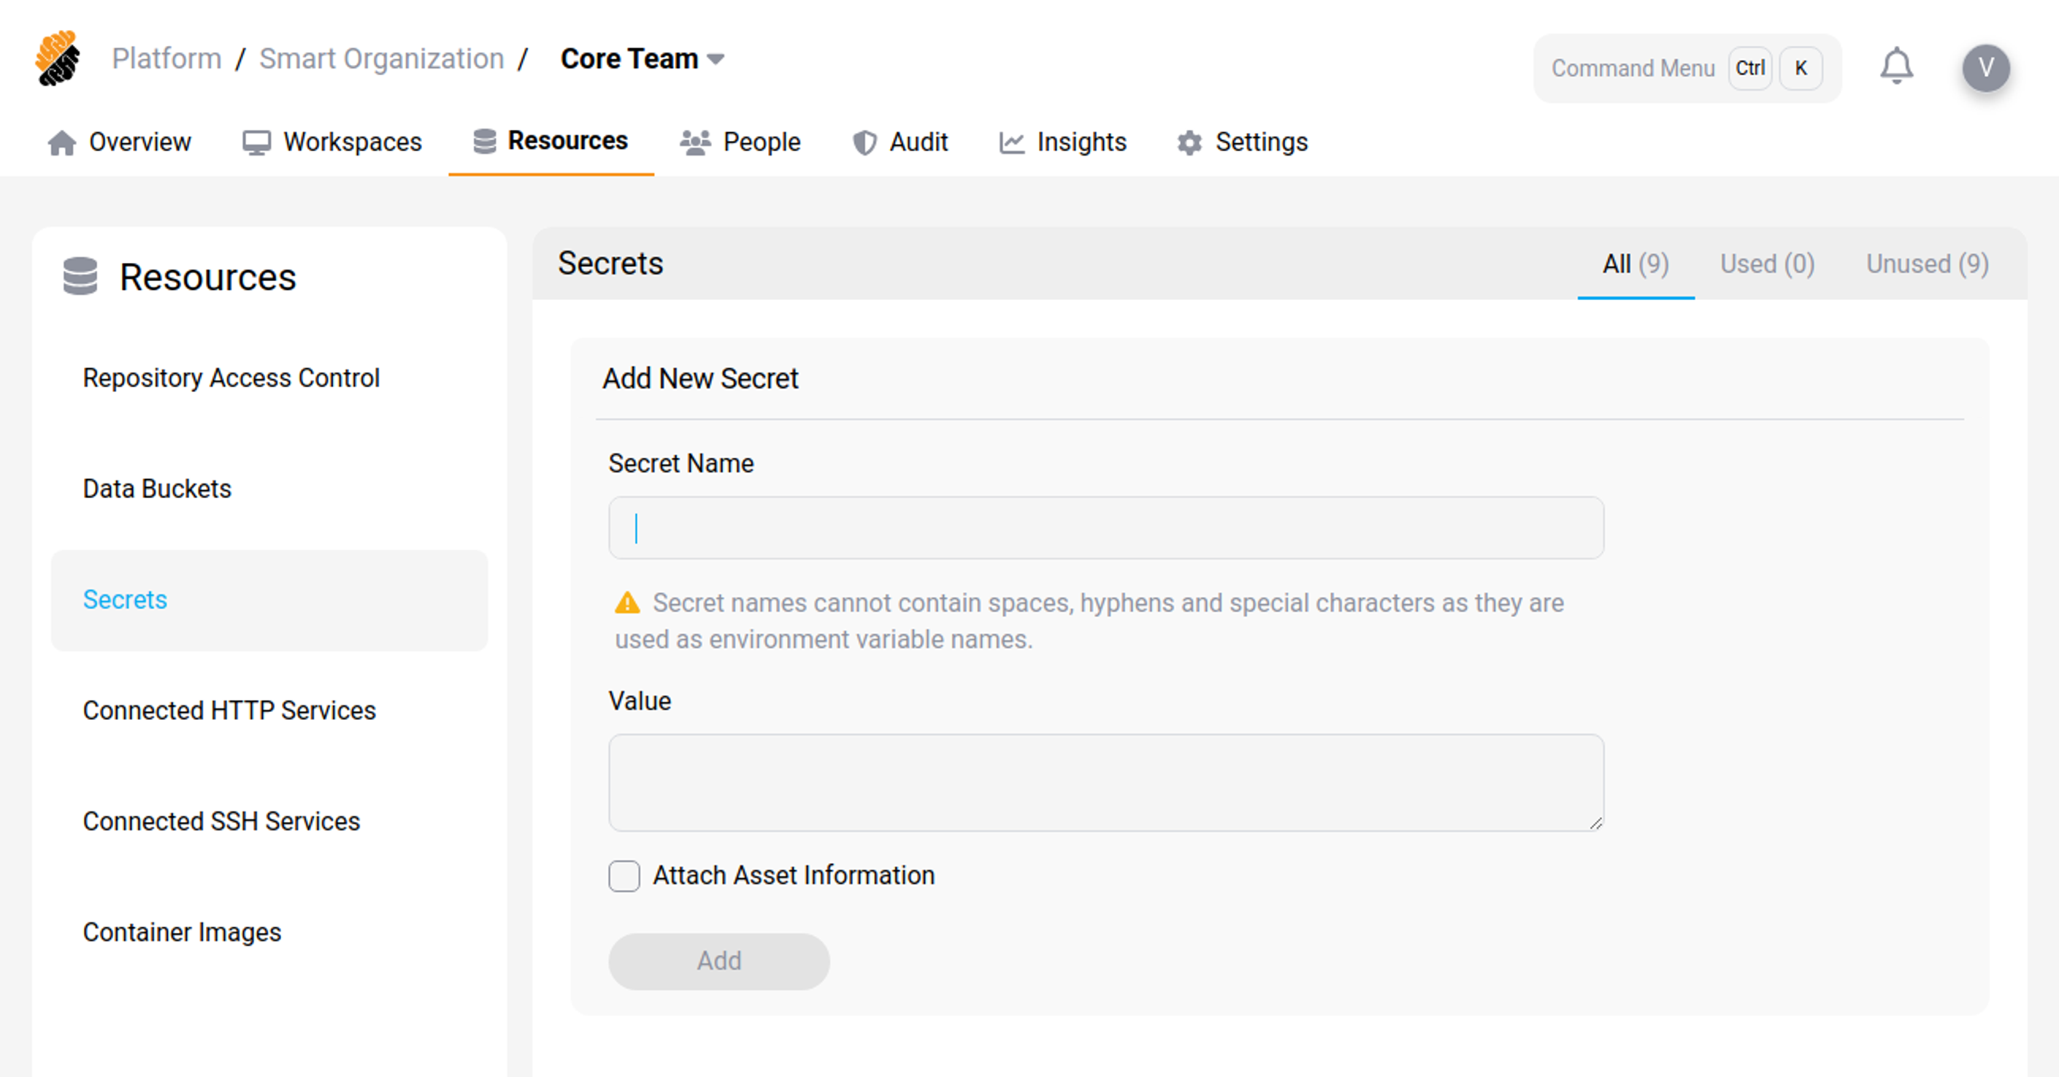Click the Insights chart icon

coord(1011,143)
